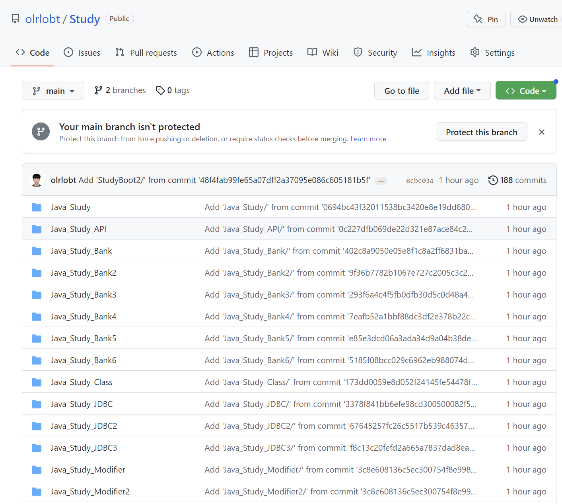This screenshot has height=504, width=562.
Task: Open the Java_Study_API folder
Action: point(78,229)
